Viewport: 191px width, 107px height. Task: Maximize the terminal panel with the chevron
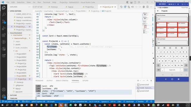[147, 81]
